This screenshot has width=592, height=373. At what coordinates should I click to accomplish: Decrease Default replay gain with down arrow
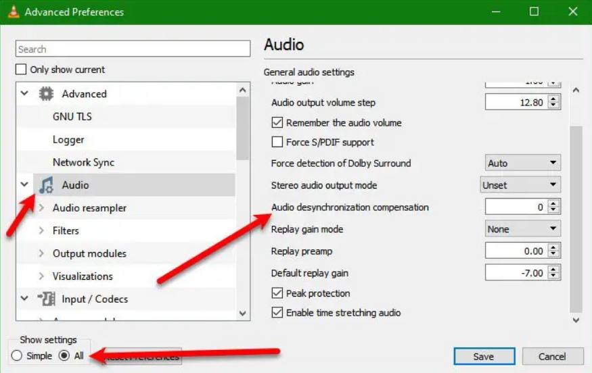click(x=553, y=276)
